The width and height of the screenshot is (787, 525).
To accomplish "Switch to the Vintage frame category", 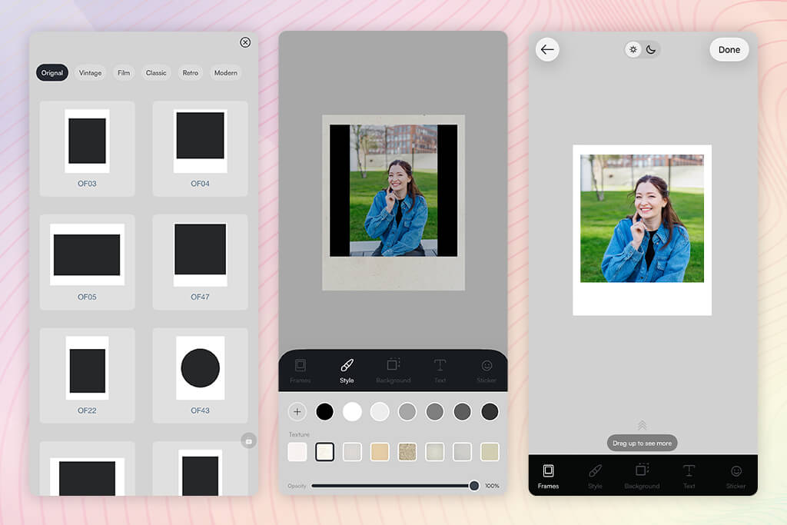I will point(91,73).
